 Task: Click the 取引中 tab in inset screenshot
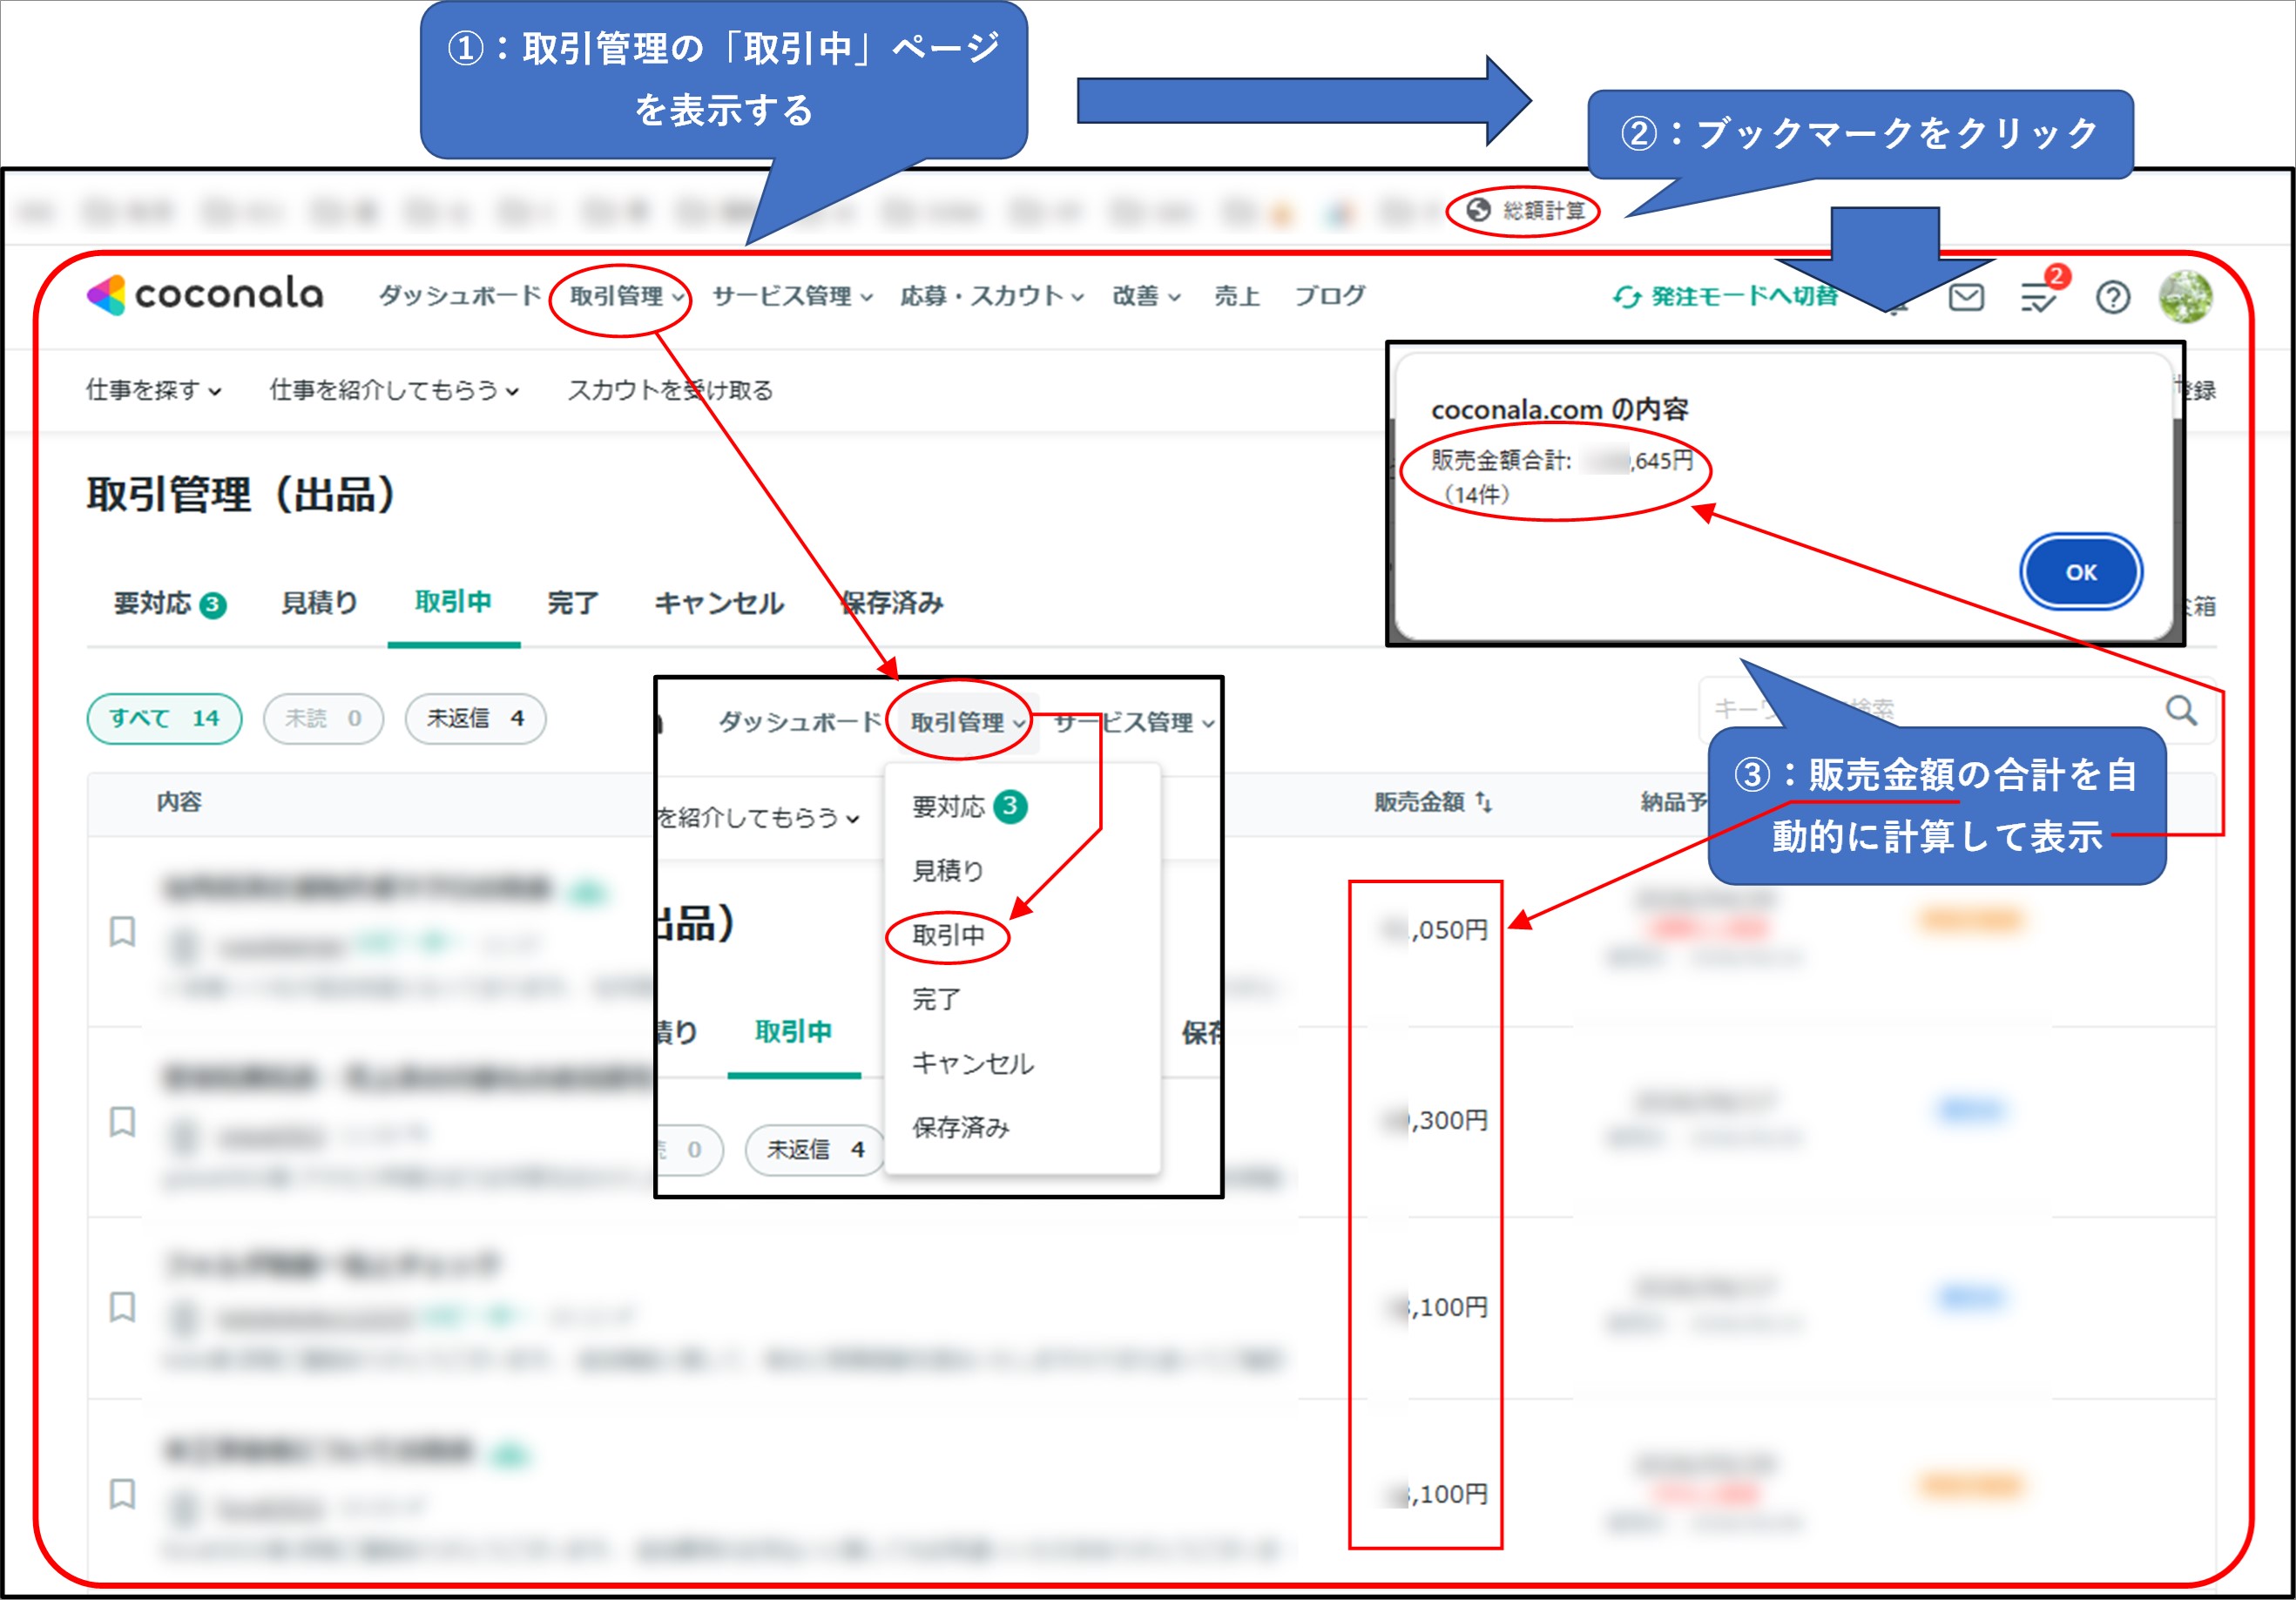(x=793, y=1032)
